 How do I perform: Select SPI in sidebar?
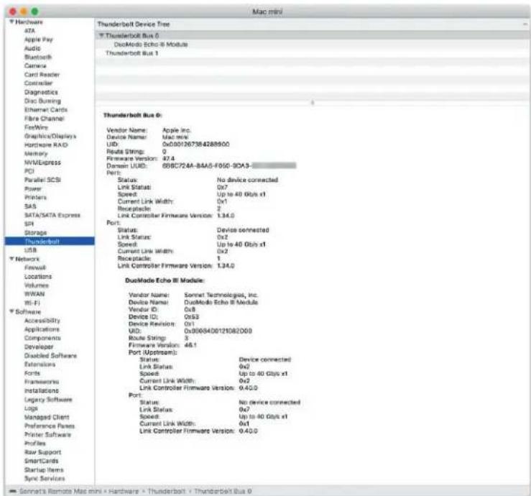(29, 224)
